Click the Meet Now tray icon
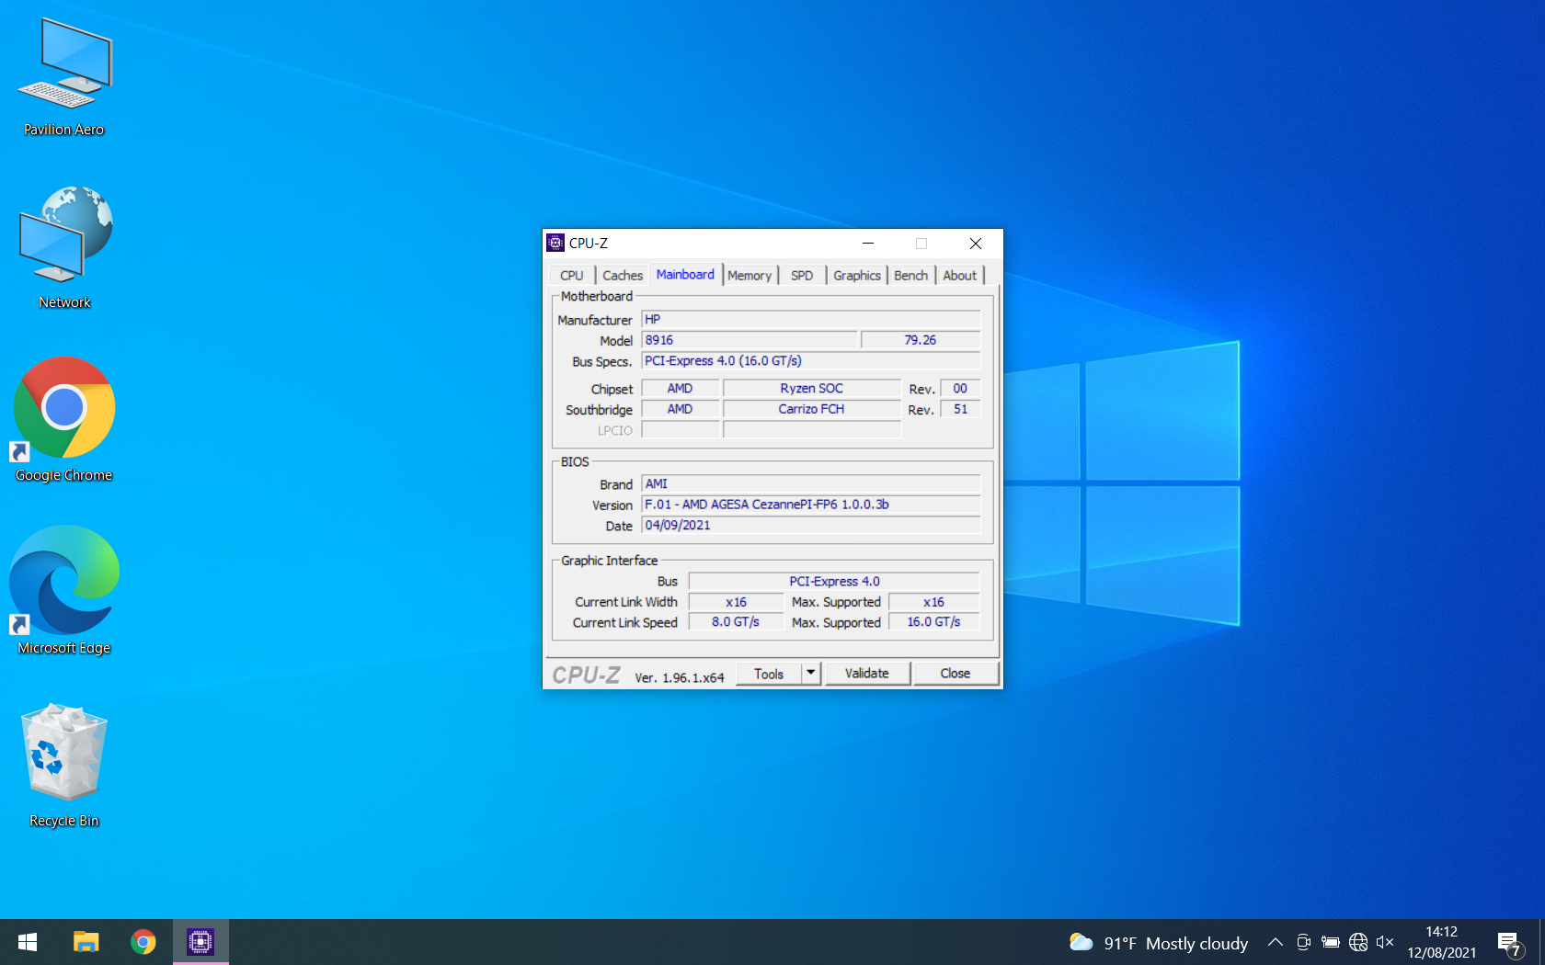This screenshot has width=1545, height=965. 1303,942
